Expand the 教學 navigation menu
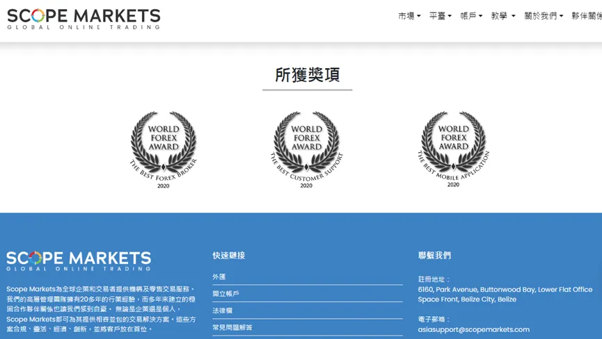The height and width of the screenshot is (339, 602). click(x=503, y=16)
